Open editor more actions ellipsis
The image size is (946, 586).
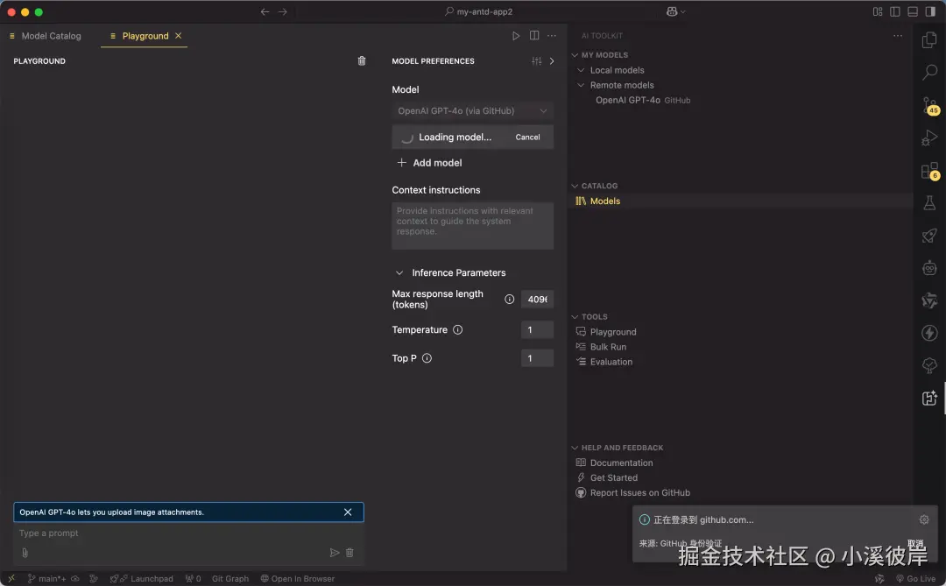pyautogui.click(x=552, y=36)
